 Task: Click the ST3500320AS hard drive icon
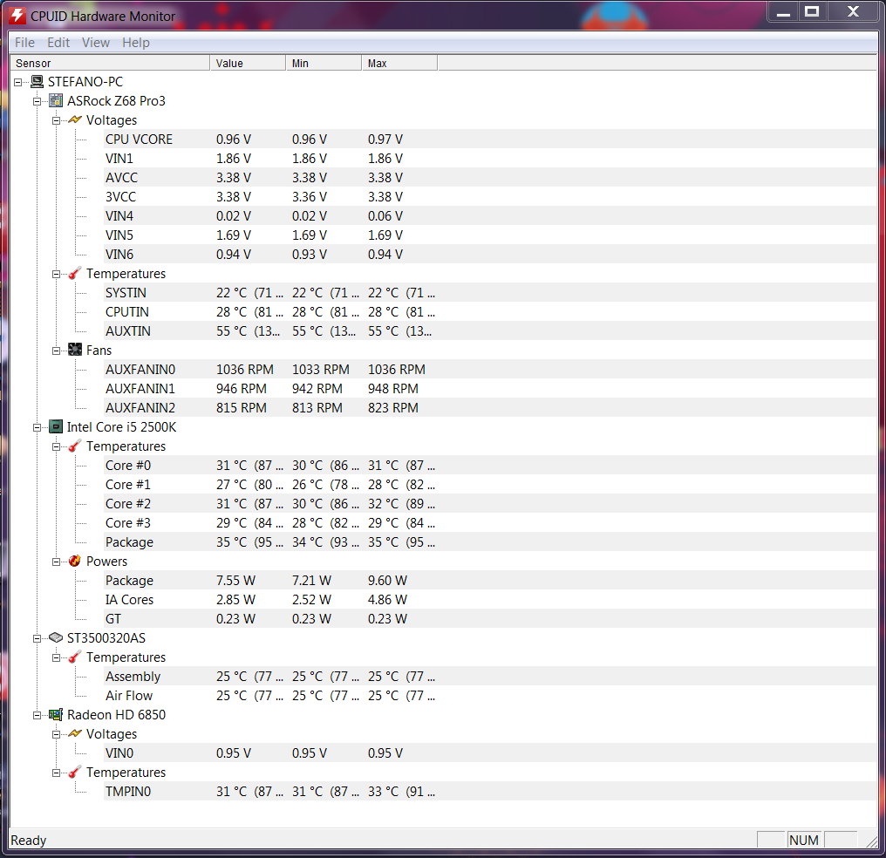[x=56, y=638]
